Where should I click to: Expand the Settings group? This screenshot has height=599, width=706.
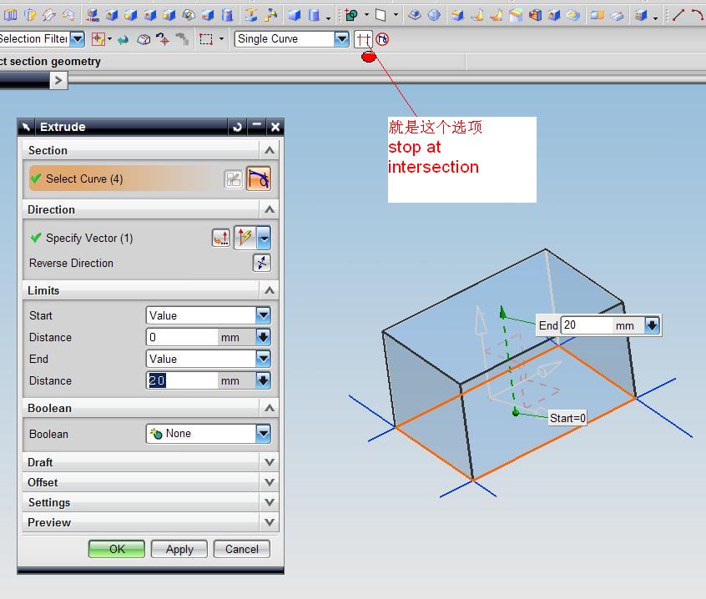pos(270,502)
